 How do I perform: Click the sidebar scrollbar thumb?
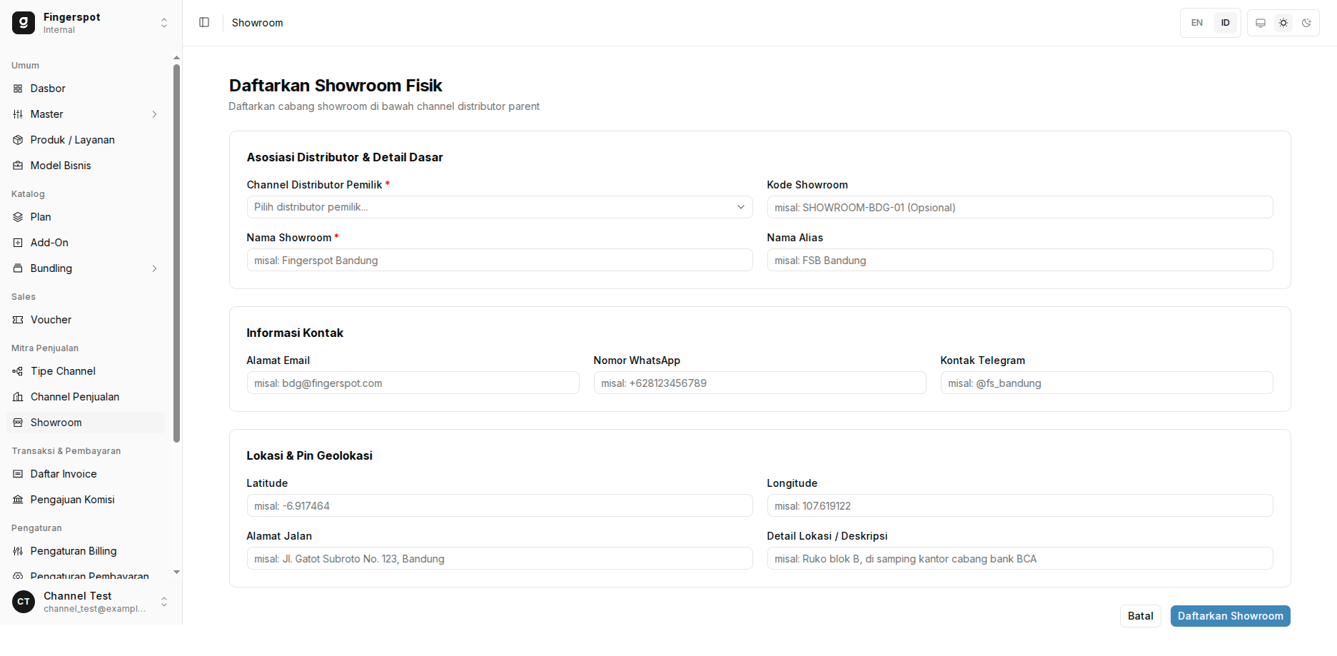(176, 253)
